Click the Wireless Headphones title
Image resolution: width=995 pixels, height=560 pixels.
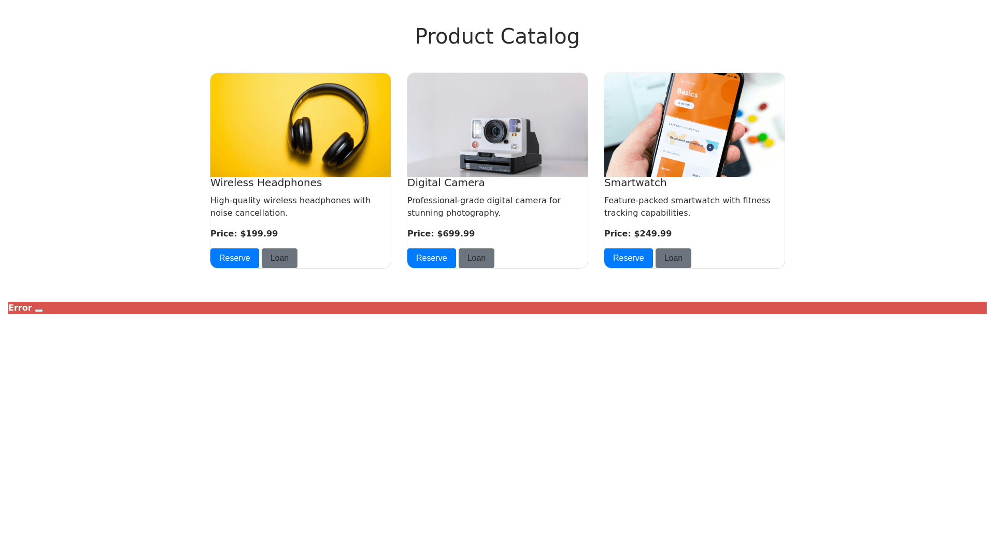click(x=266, y=183)
